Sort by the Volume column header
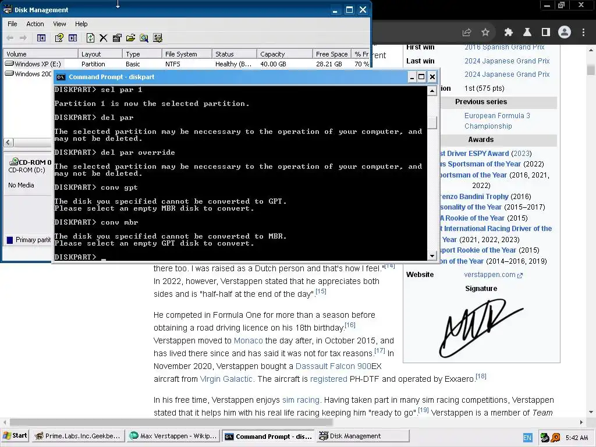The image size is (596, 447). click(x=40, y=54)
